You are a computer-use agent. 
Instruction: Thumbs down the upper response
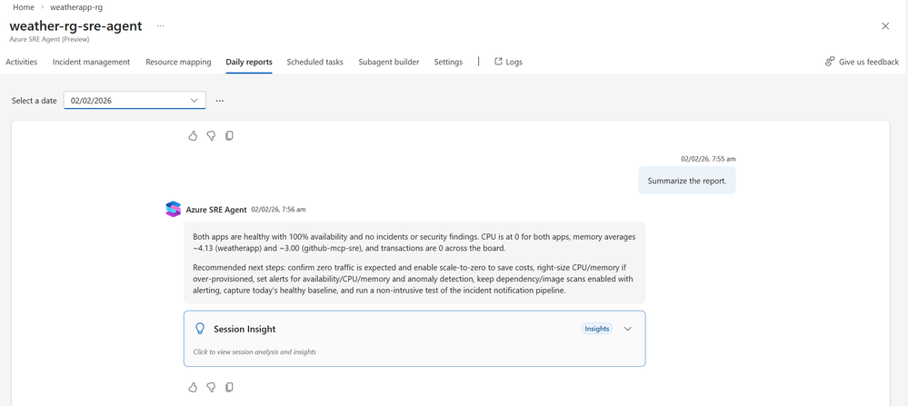[x=211, y=136]
